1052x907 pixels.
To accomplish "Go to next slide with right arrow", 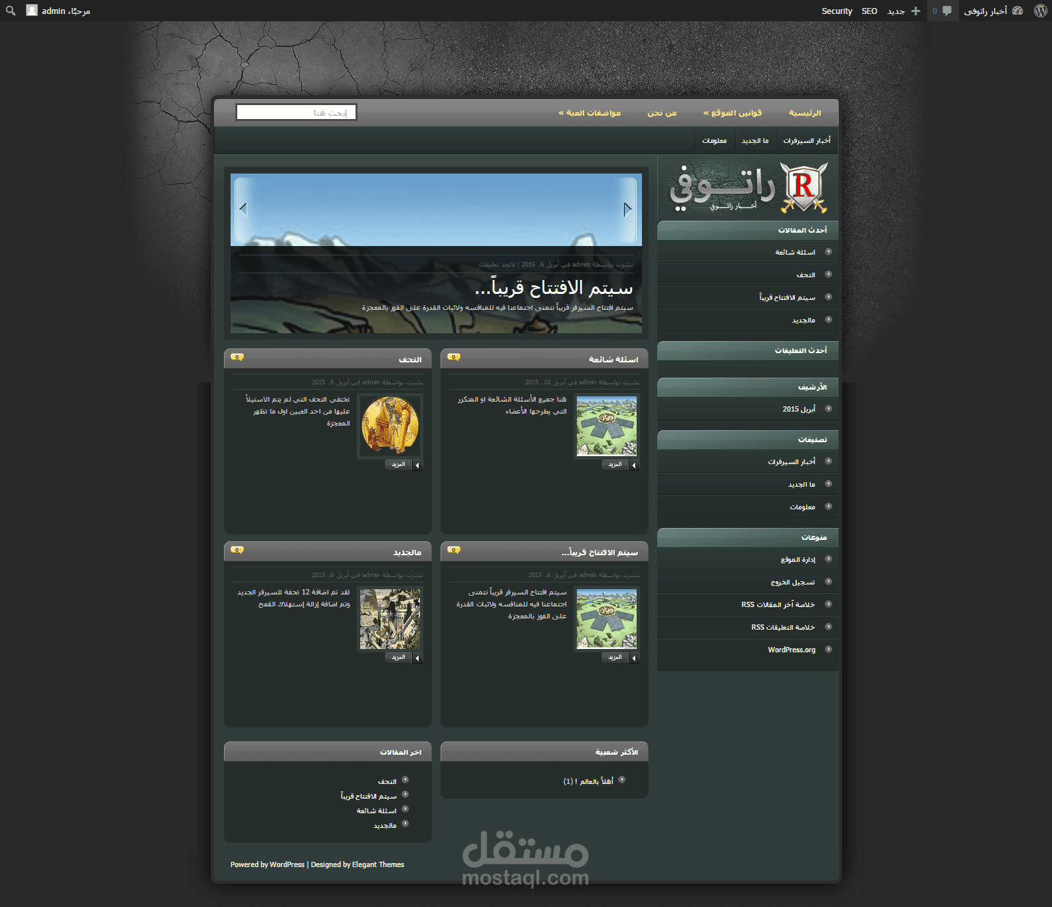I will coord(627,209).
